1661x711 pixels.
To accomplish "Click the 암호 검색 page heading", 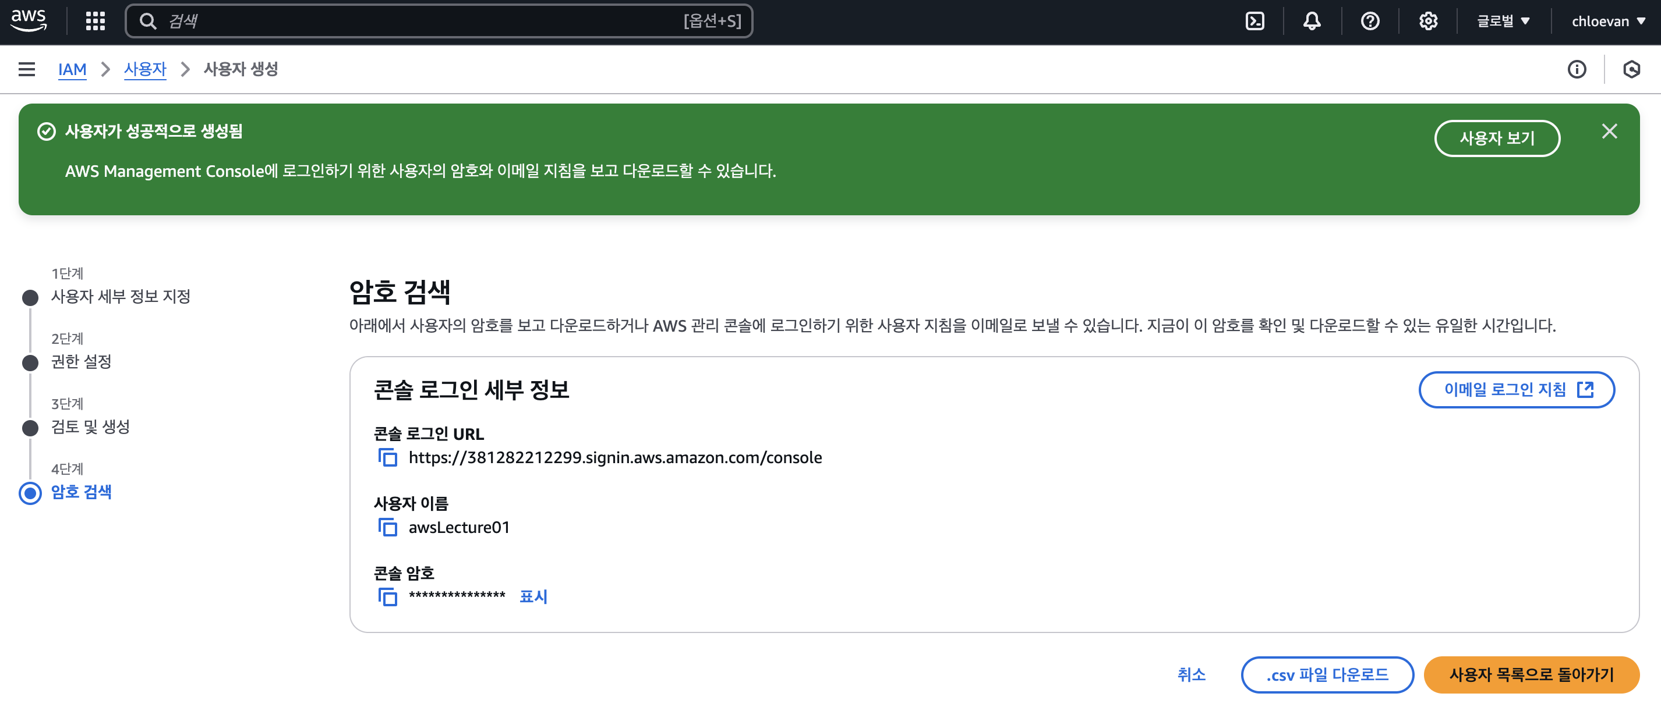I will coord(400,291).
